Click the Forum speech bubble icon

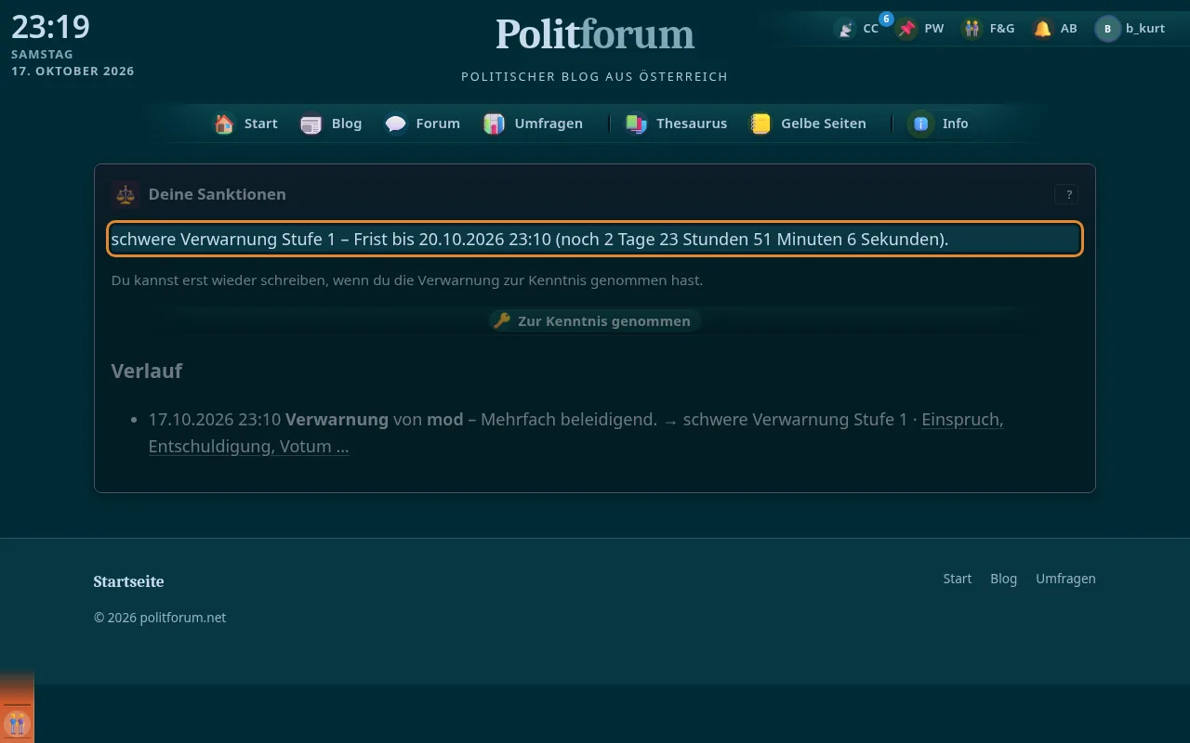click(x=396, y=124)
